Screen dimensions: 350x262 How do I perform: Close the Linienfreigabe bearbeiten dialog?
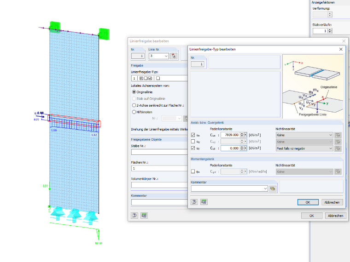[344, 41]
